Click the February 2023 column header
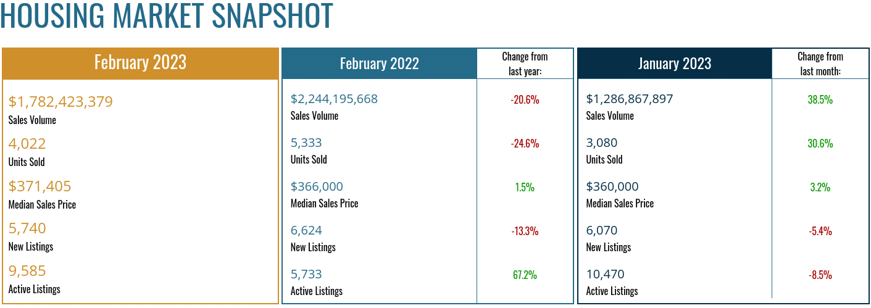 (x=140, y=63)
